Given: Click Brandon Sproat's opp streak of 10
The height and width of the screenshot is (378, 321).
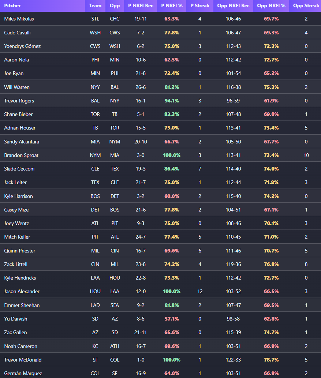Looking at the screenshot, I should (306, 155).
